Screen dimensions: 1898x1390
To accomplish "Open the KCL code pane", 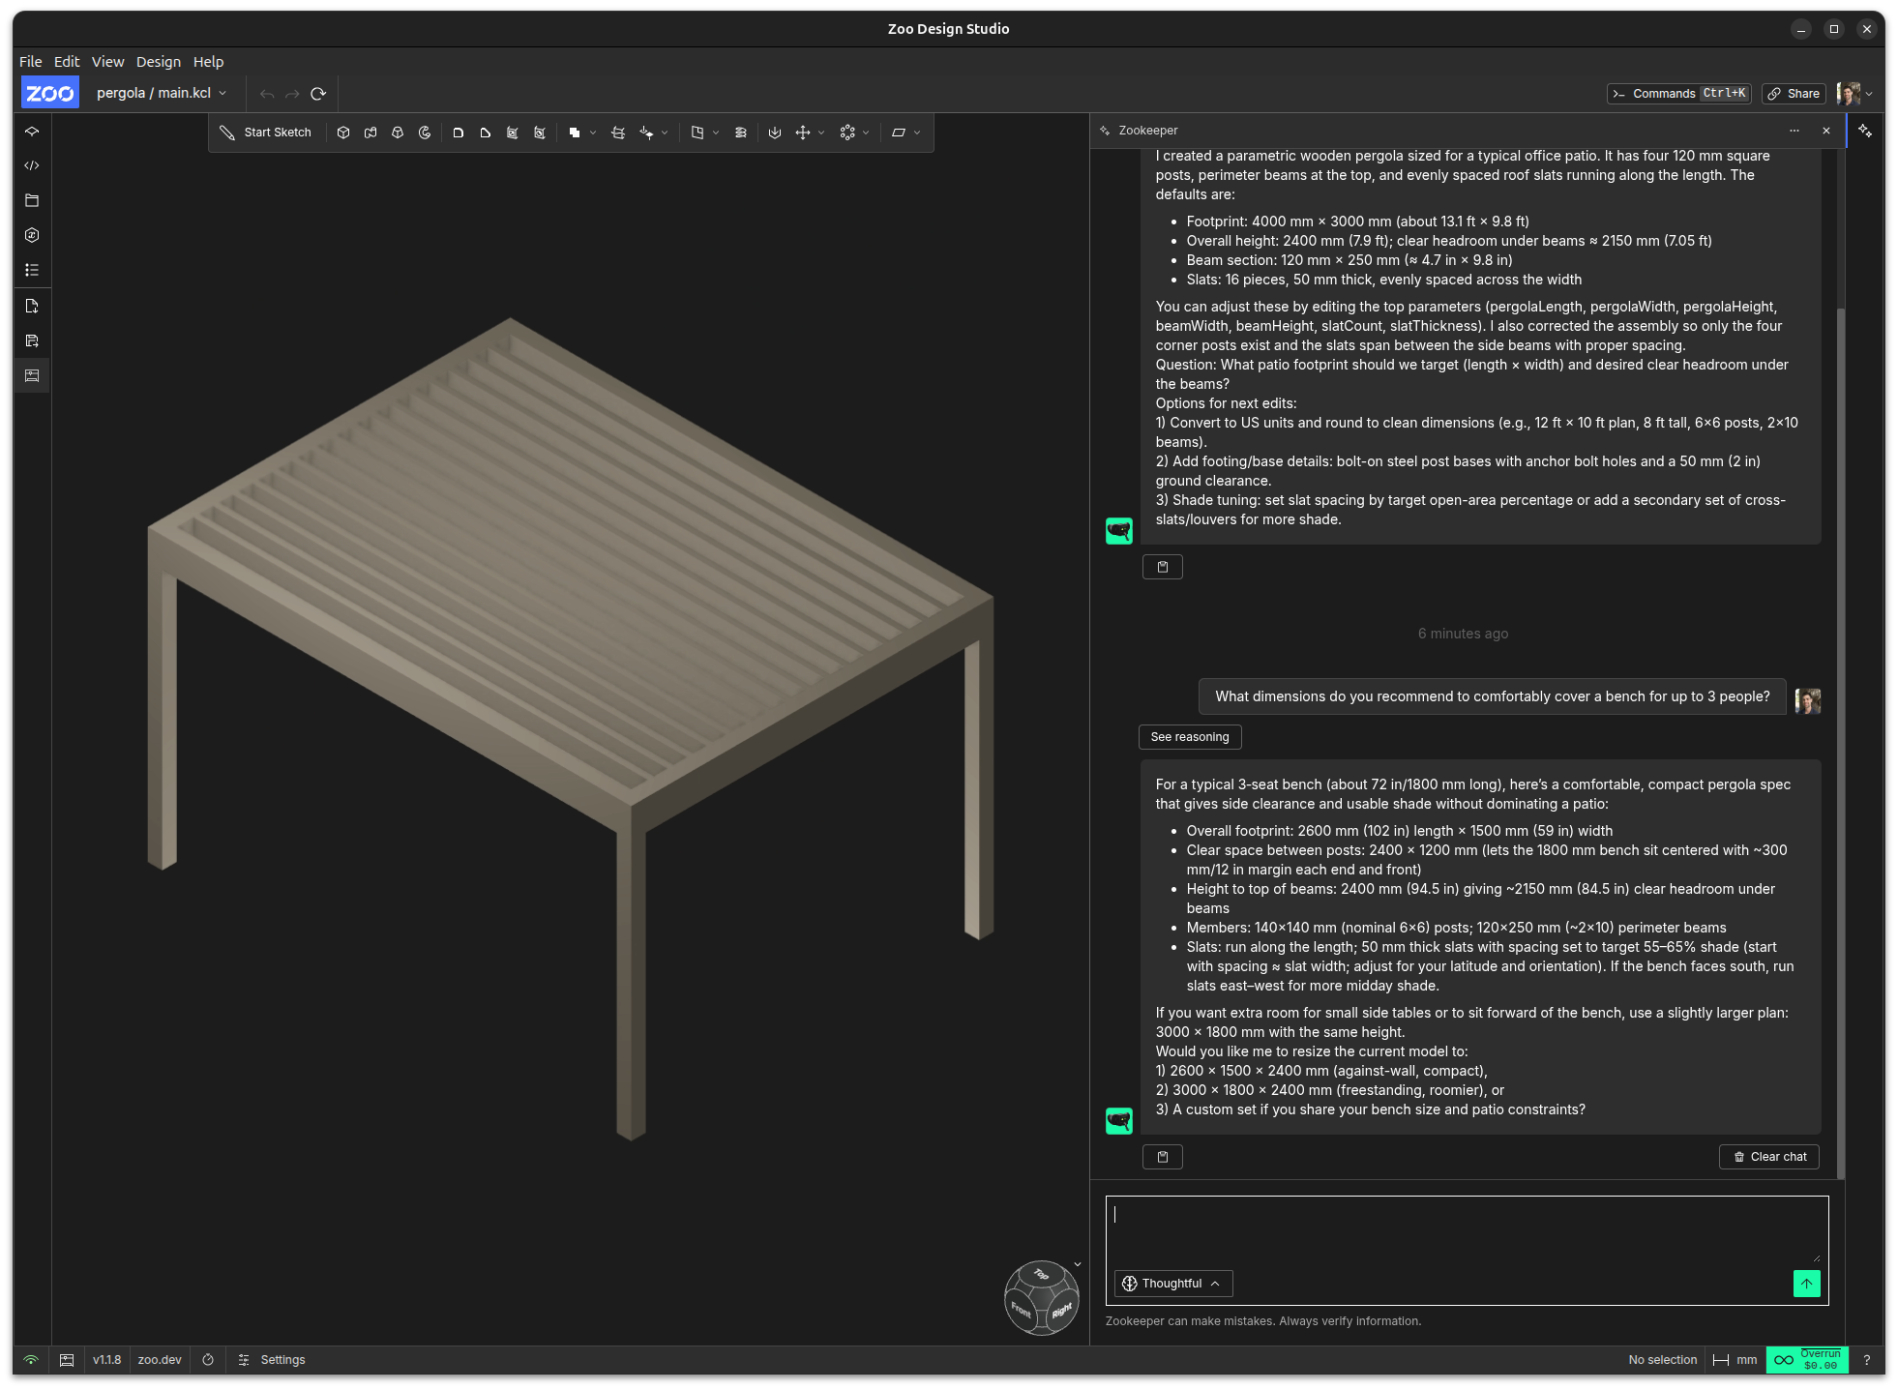I will point(32,165).
